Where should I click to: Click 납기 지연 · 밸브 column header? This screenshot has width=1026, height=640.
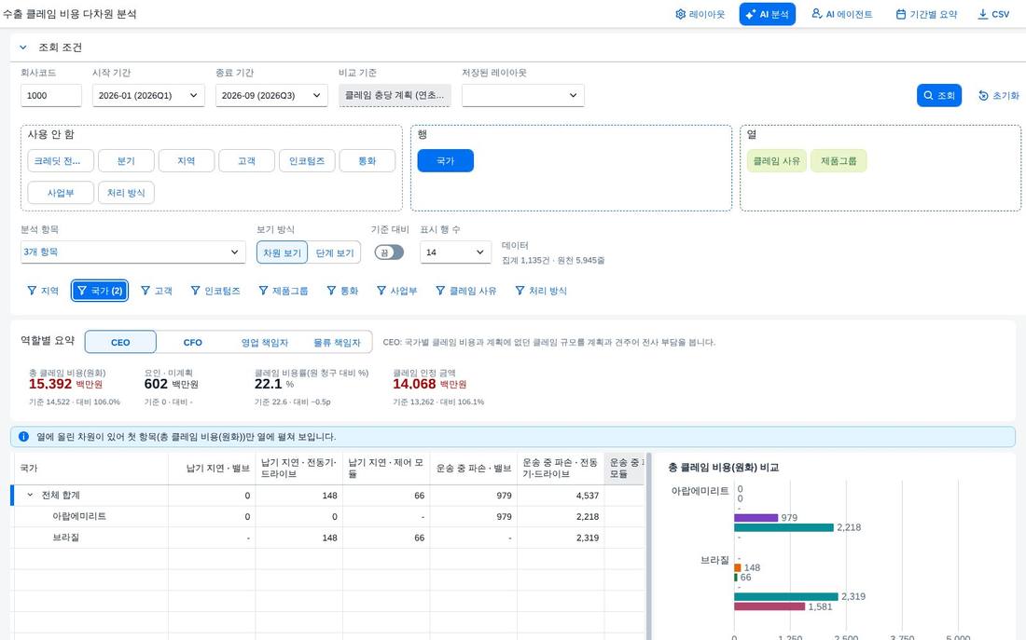(212, 468)
